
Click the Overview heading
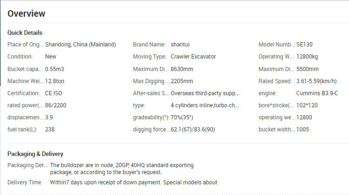[x=26, y=14]
